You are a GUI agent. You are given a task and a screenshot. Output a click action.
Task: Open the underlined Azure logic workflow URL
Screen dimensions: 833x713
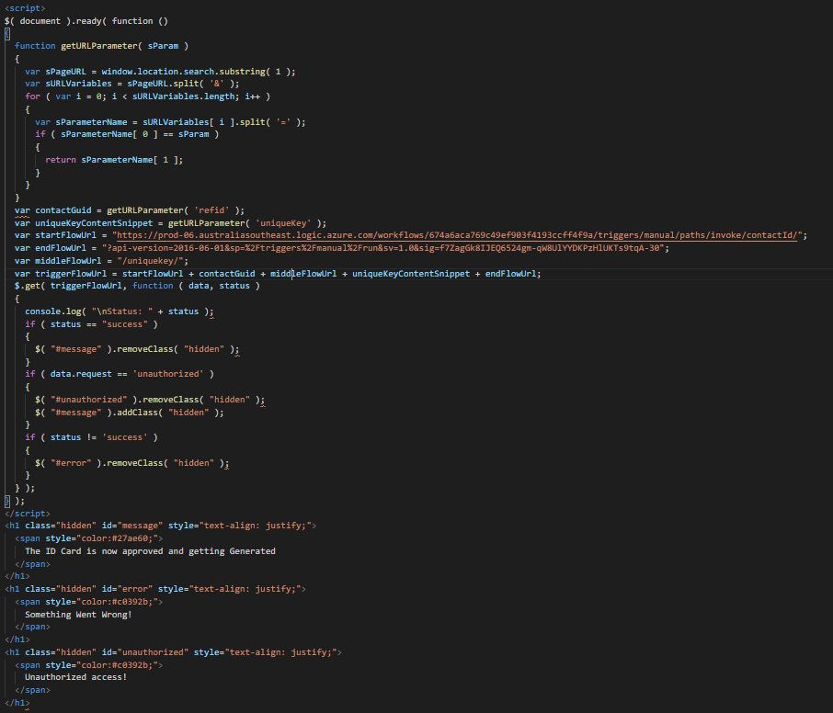coord(457,235)
